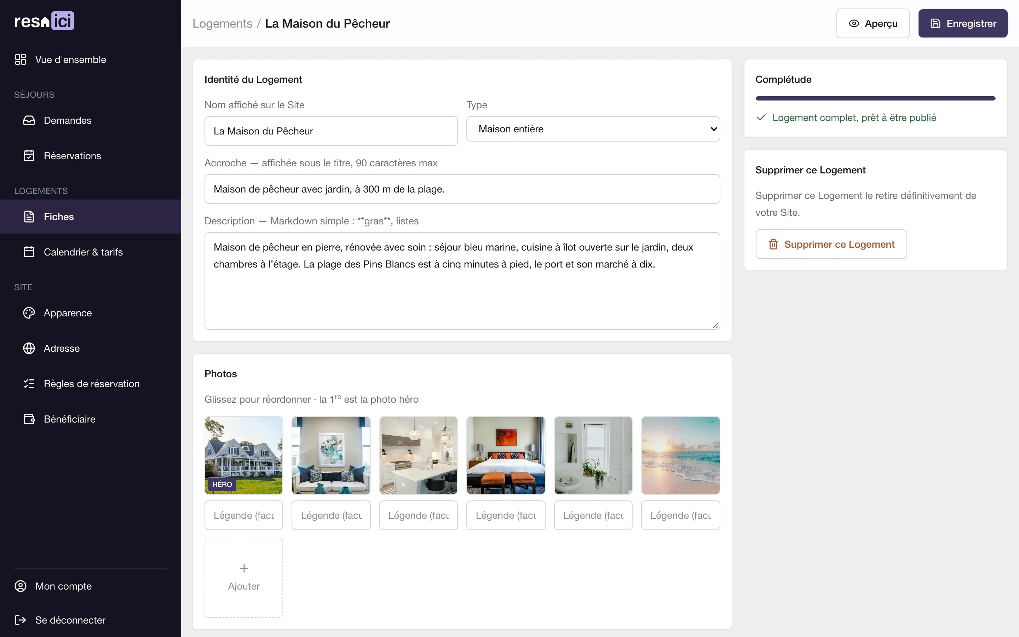Open Vue d'ensemble in the sidebar
The height and width of the screenshot is (637, 1019).
click(x=91, y=59)
